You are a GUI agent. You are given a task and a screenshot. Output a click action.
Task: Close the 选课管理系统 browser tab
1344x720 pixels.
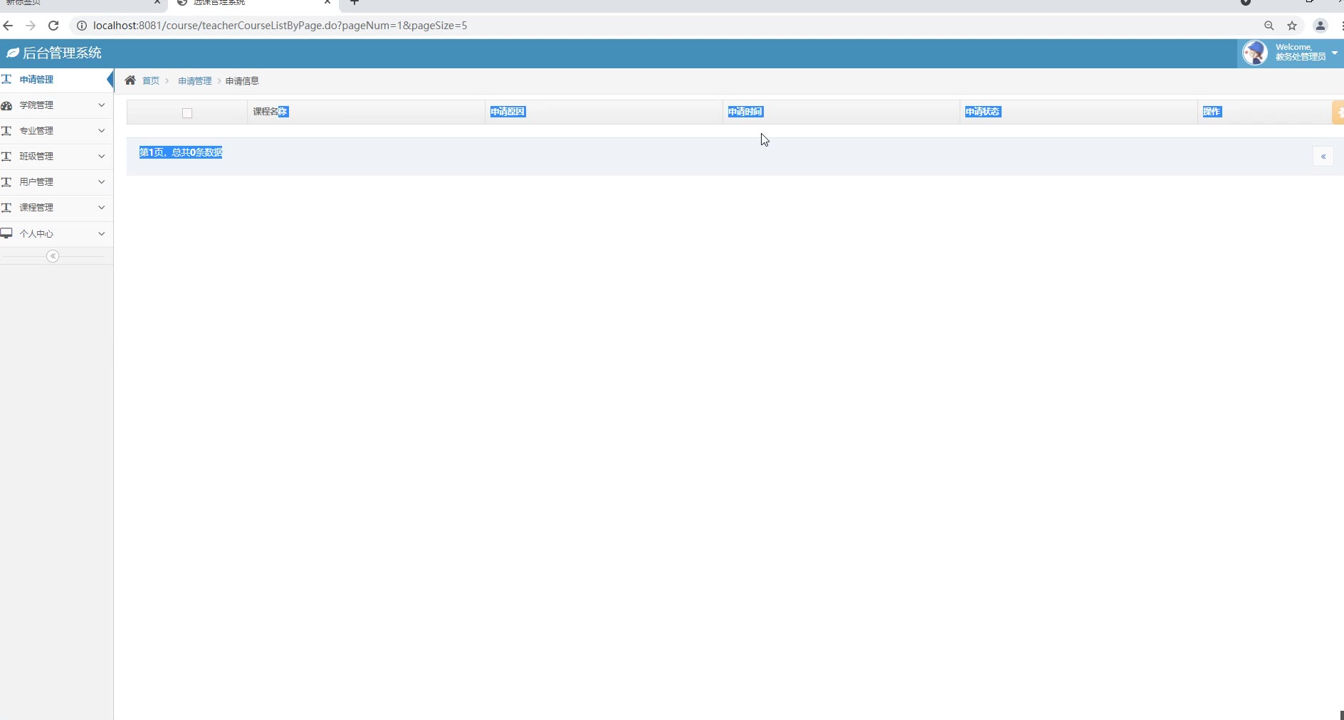point(327,2)
